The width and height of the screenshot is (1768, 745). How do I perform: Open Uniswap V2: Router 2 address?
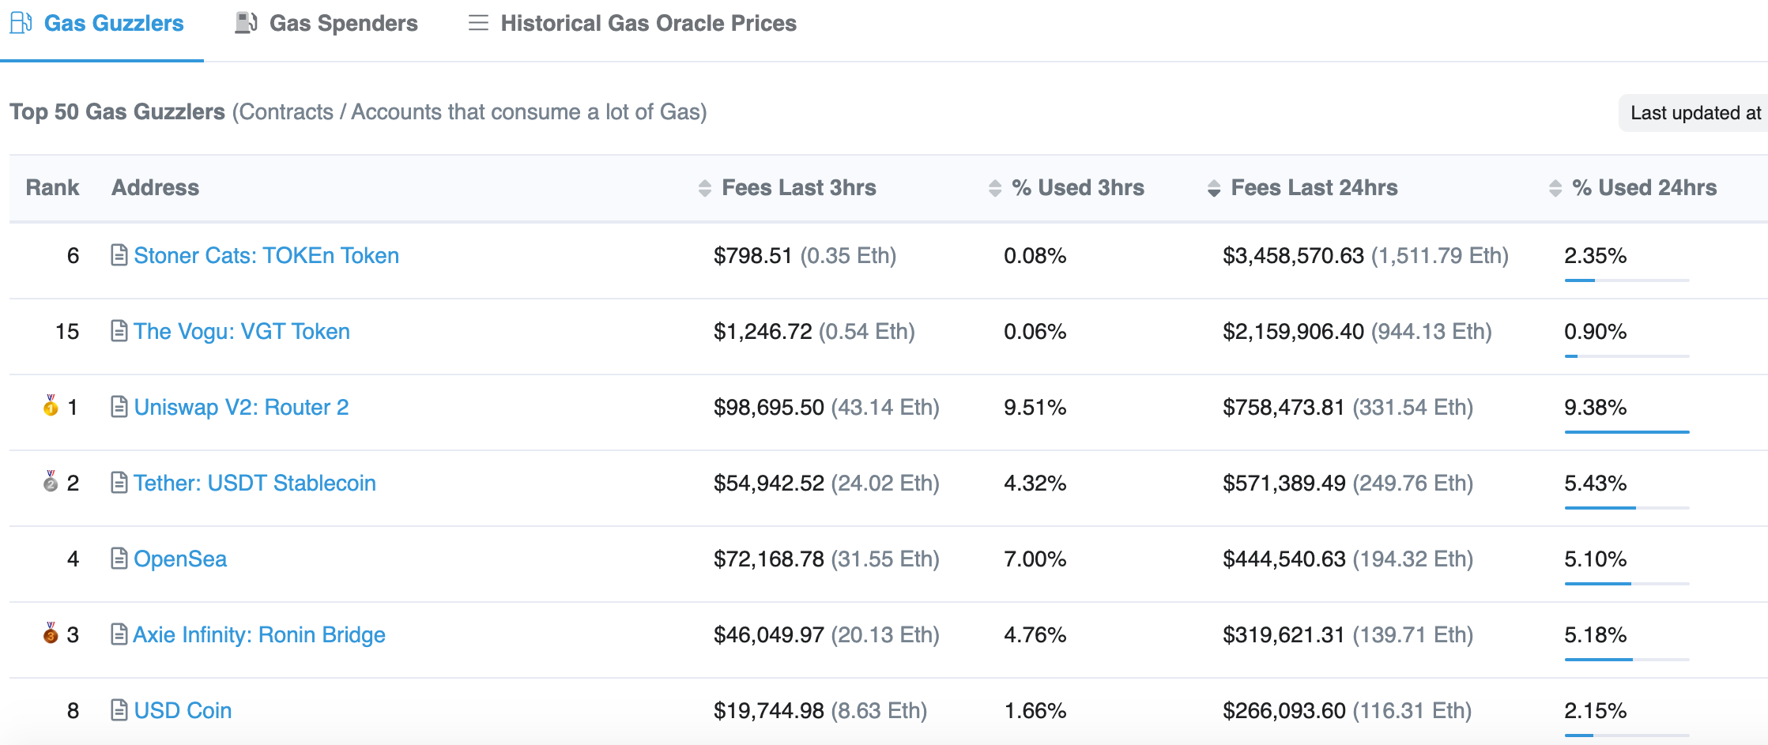pos(241,408)
